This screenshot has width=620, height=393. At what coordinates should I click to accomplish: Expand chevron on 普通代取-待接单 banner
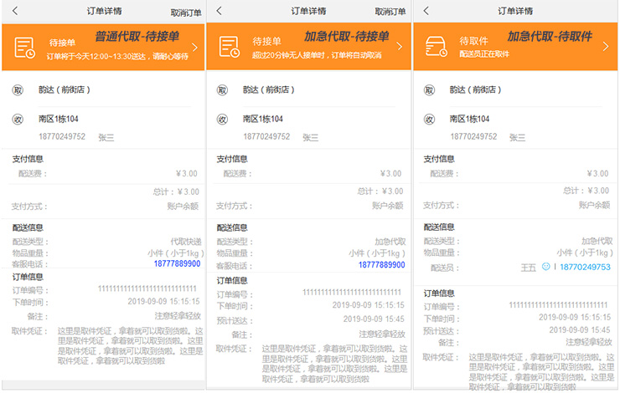[196, 48]
